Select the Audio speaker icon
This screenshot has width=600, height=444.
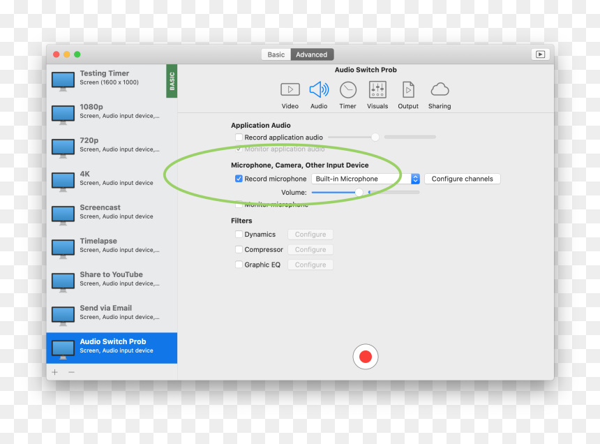click(319, 89)
